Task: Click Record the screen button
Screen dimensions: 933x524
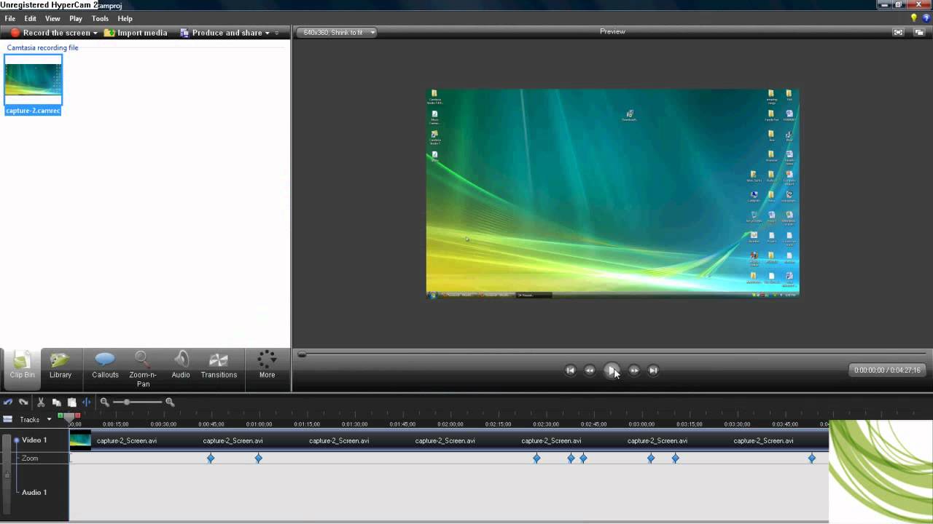Action: [50, 33]
